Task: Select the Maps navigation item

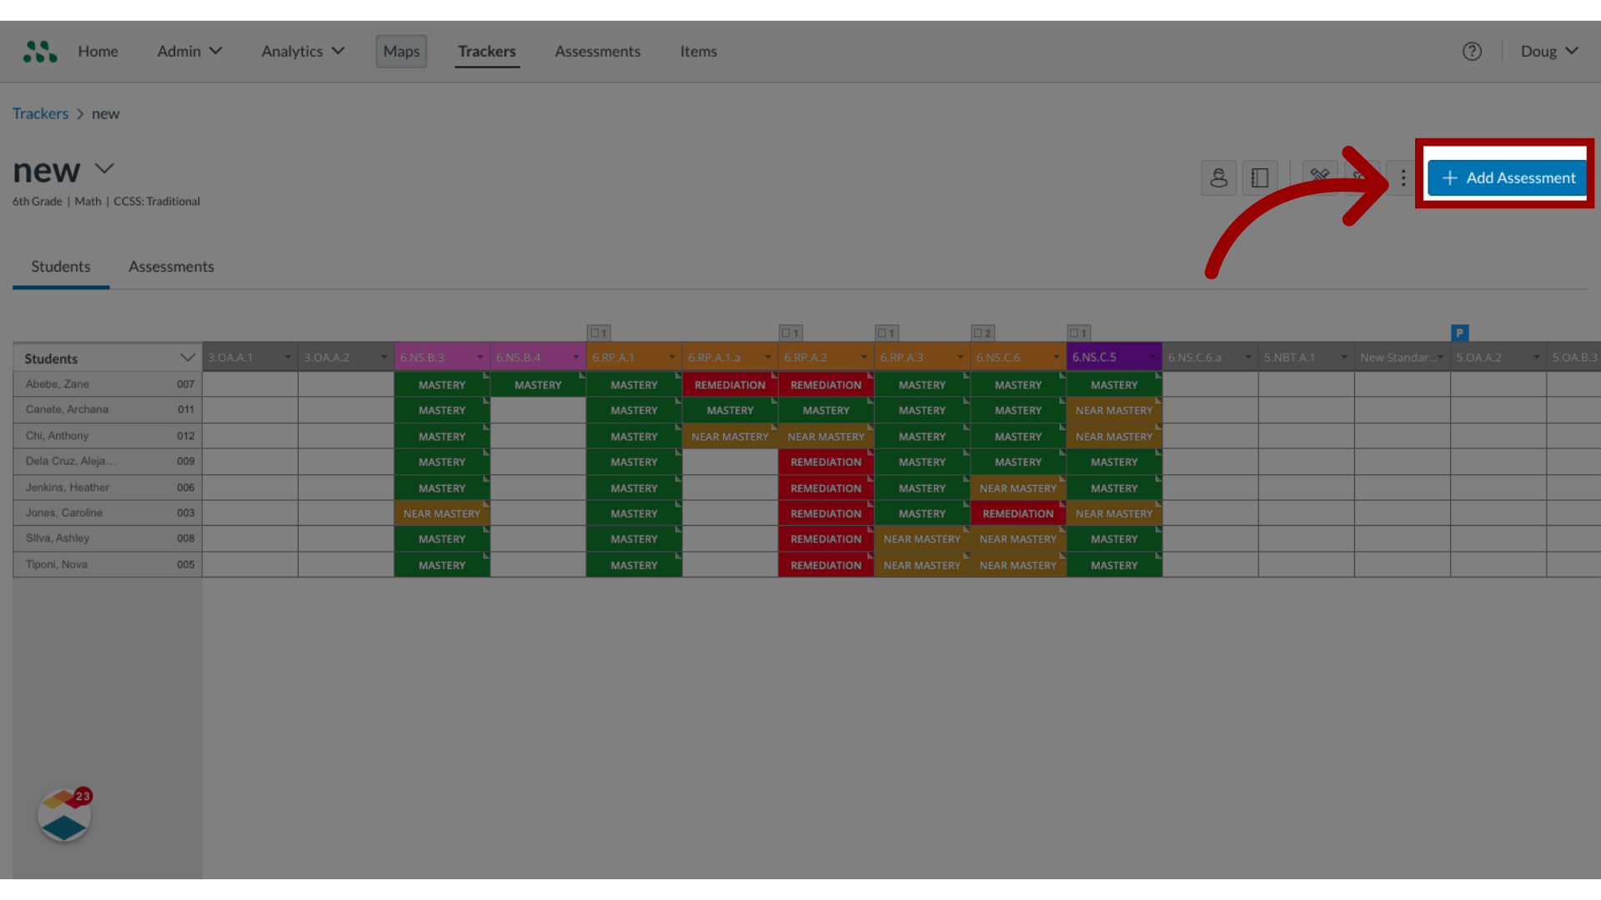Action: pyautogui.click(x=400, y=51)
